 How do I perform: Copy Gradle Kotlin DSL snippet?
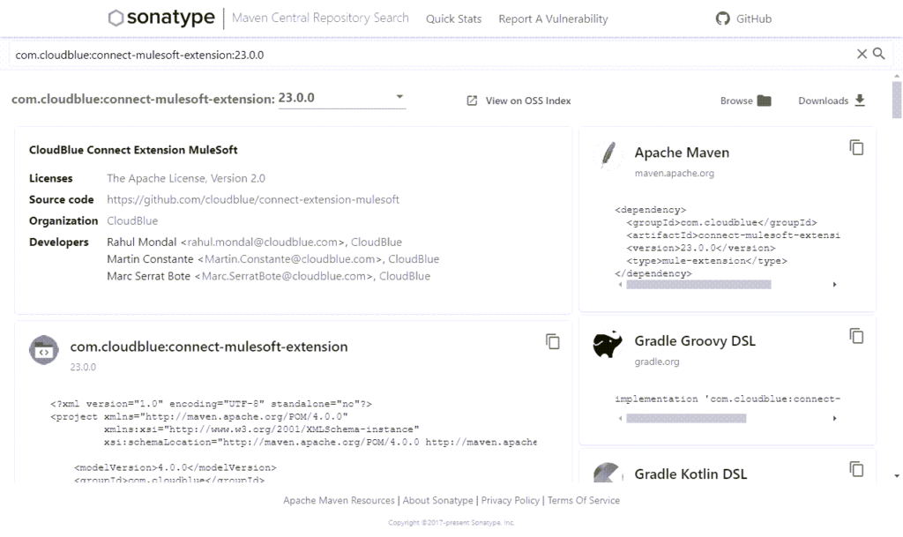[856, 470]
